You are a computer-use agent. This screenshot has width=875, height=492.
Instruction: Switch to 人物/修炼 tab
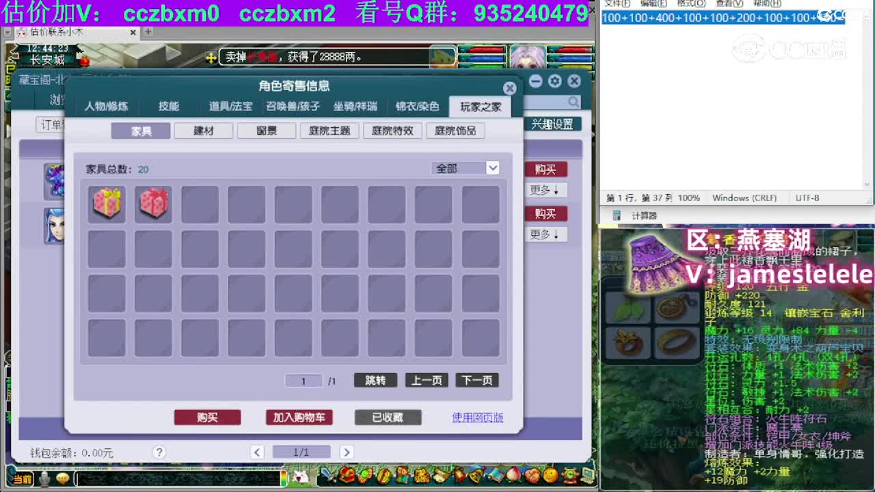pyautogui.click(x=106, y=107)
